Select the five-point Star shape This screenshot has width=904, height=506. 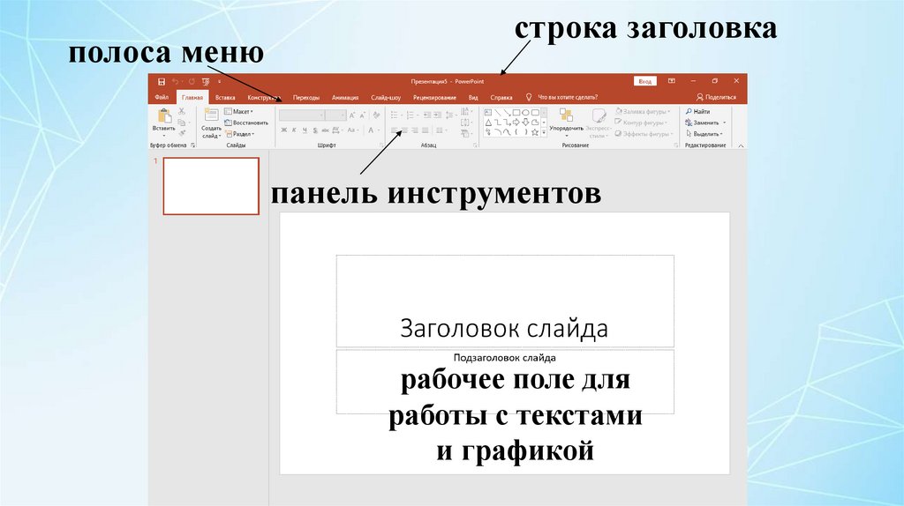[x=535, y=132]
